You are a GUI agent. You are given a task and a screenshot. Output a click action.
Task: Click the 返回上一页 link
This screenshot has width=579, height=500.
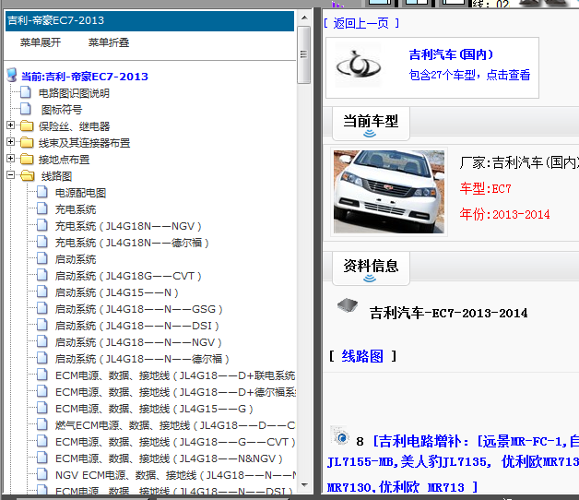pyautogui.click(x=361, y=23)
